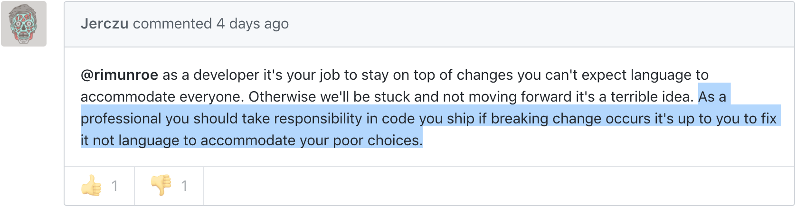796x207 pixels.
Task: Click the words 'accommodate everyone' in comment
Action: 162,97
